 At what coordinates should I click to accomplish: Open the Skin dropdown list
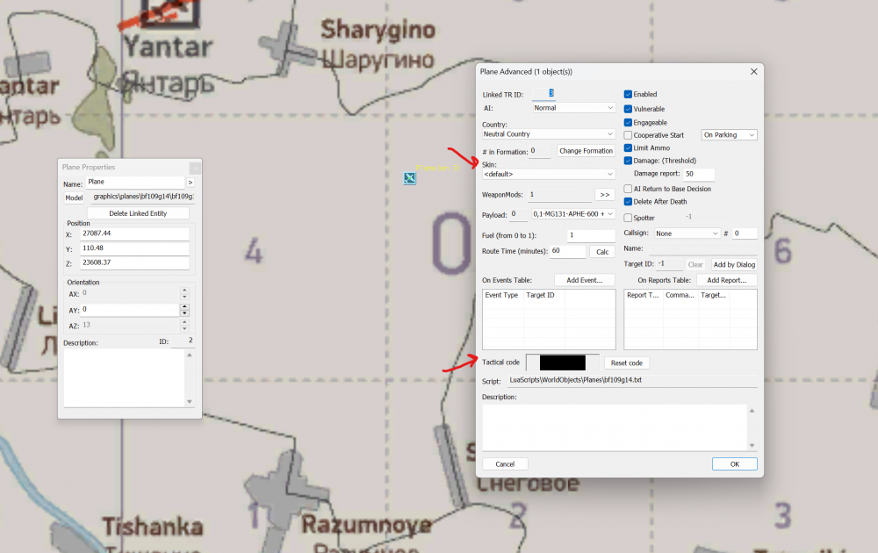(549, 174)
